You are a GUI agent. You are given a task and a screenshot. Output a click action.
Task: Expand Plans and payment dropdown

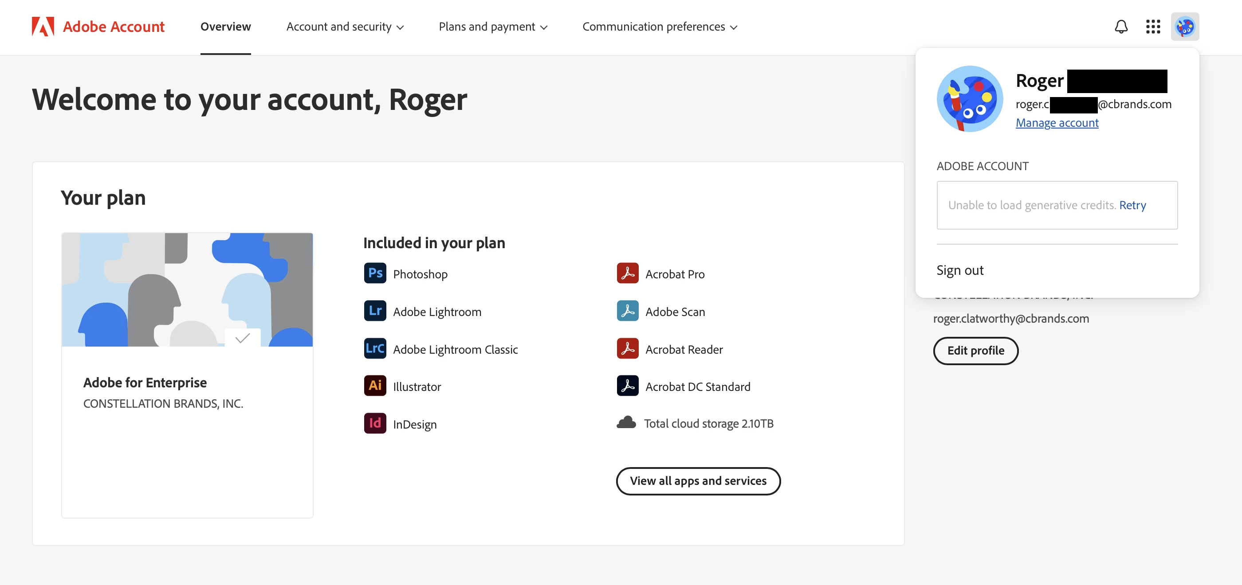click(x=493, y=27)
